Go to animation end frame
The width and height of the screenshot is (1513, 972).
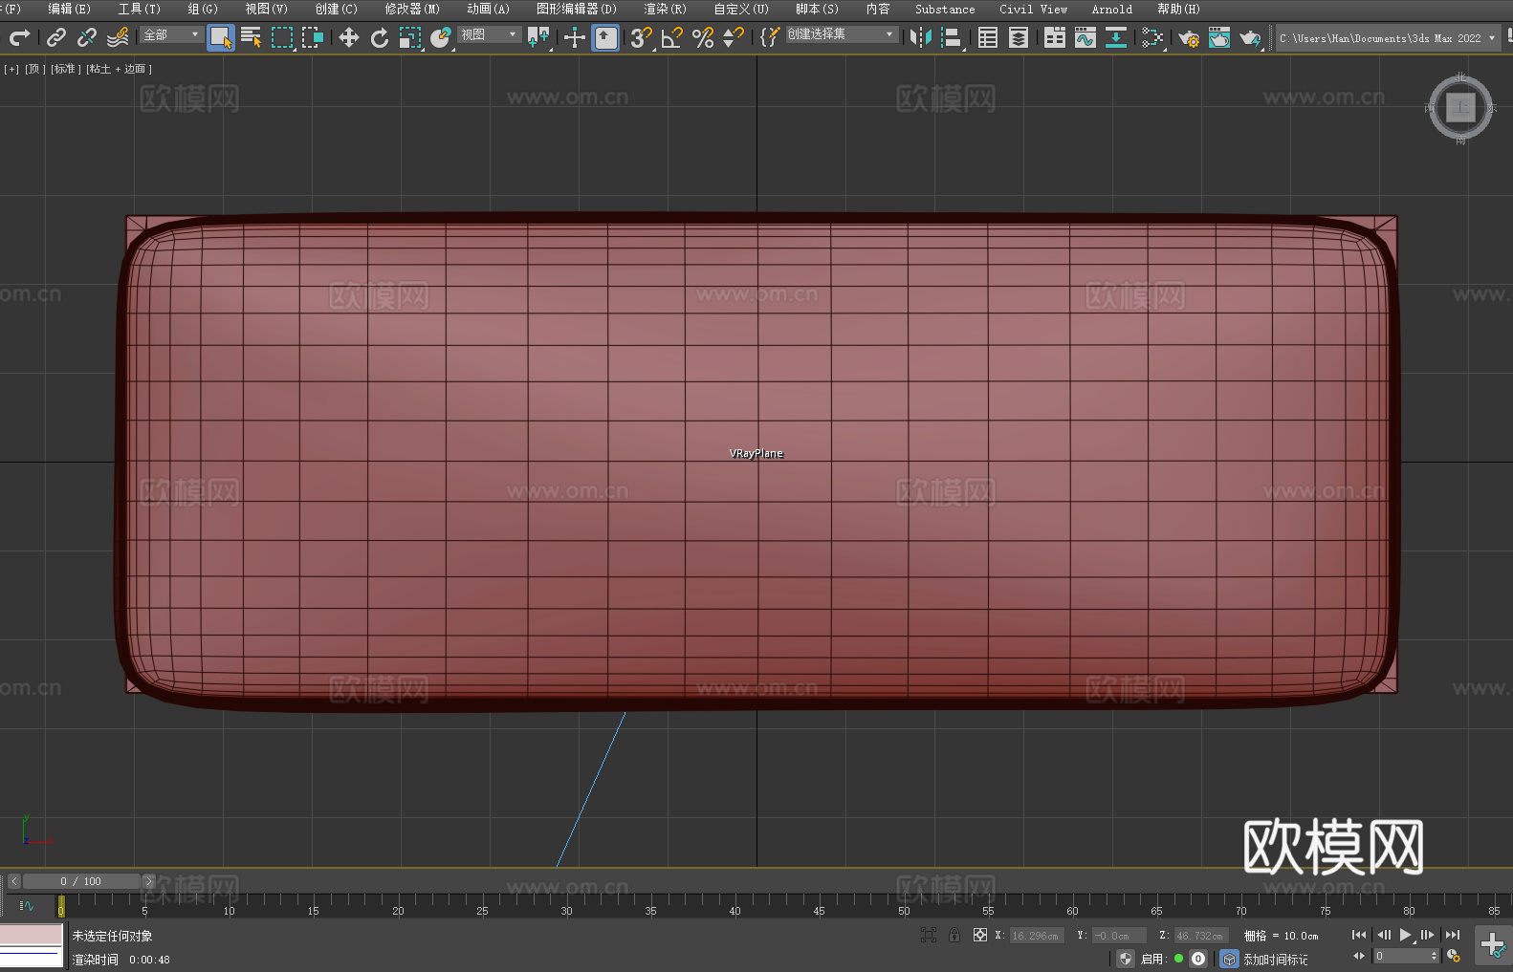[x=1453, y=935]
